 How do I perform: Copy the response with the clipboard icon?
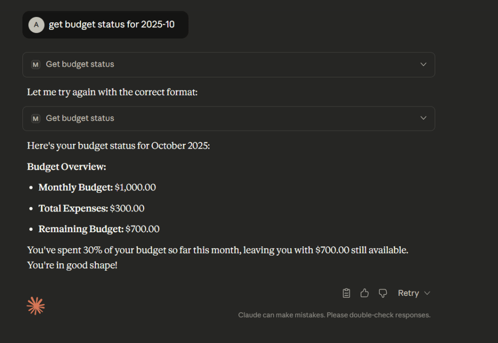[x=346, y=293]
